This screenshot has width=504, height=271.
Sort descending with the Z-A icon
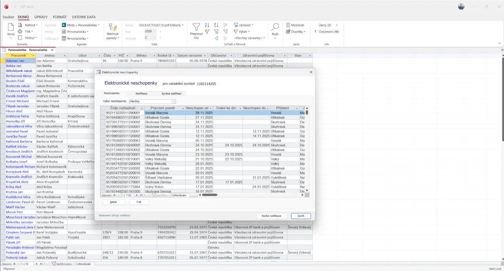pos(216,25)
